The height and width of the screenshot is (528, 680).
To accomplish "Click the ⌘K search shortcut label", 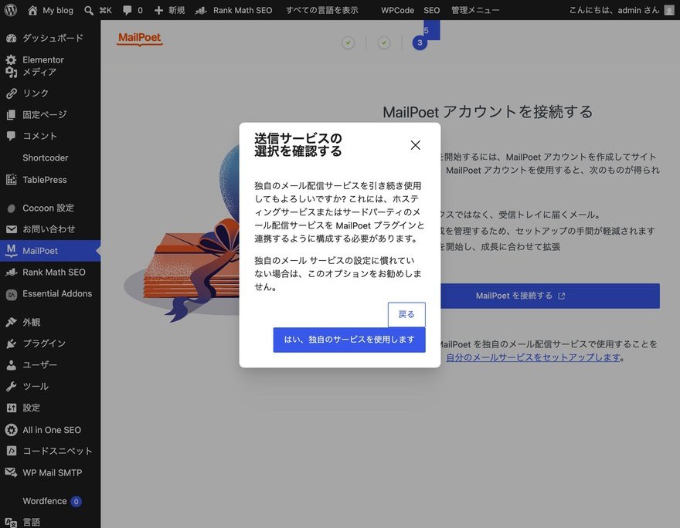I will [x=105, y=10].
